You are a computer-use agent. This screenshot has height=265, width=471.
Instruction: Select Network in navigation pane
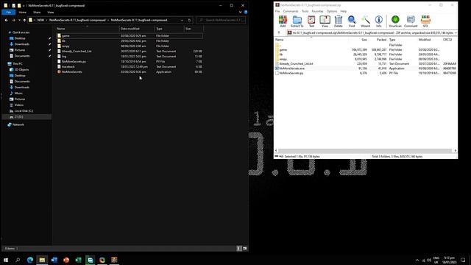[x=18, y=124]
